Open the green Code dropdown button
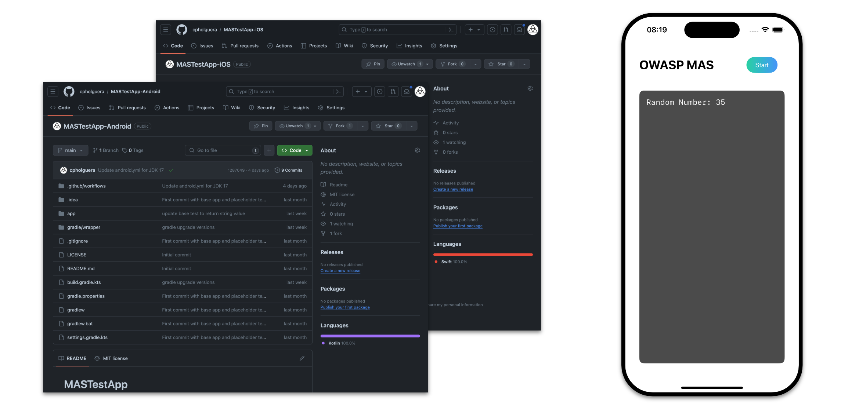 295,150
